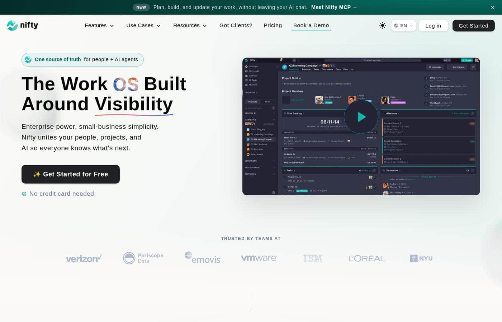Click the emovis logo

click(x=202, y=258)
